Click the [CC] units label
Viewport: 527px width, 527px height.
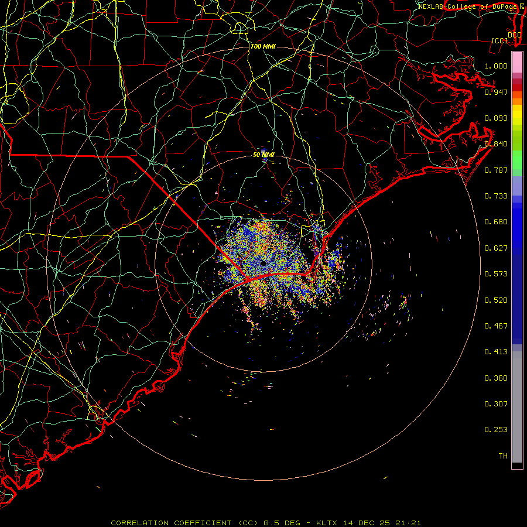tap(500, 40)
